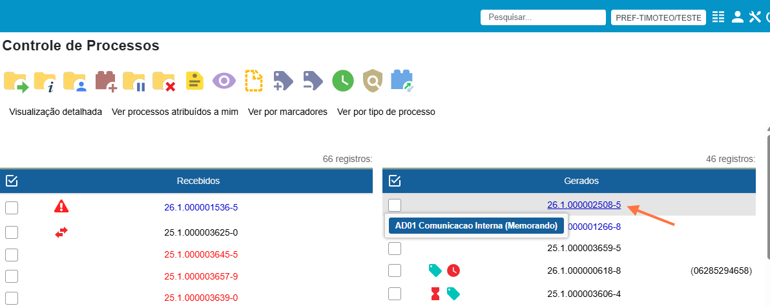Select checkbox beside process 25.1.000003606-4
The width and height of the screenshot is (770, 306).
(x=395, y=294)
